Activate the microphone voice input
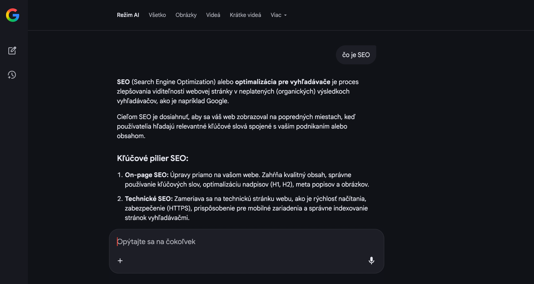This screenshot has height=284, width=534. coord(371,261)
